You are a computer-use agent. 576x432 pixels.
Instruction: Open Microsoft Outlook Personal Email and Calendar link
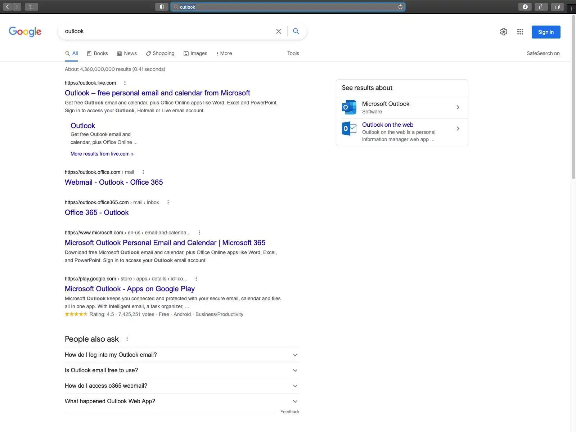point(165,243)
